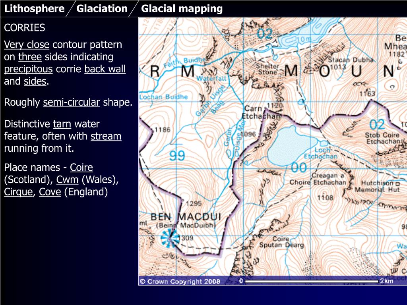407x305 pixels.
Task: Click the Feith Buidhe stream label
Action: (x=185, y=62)
